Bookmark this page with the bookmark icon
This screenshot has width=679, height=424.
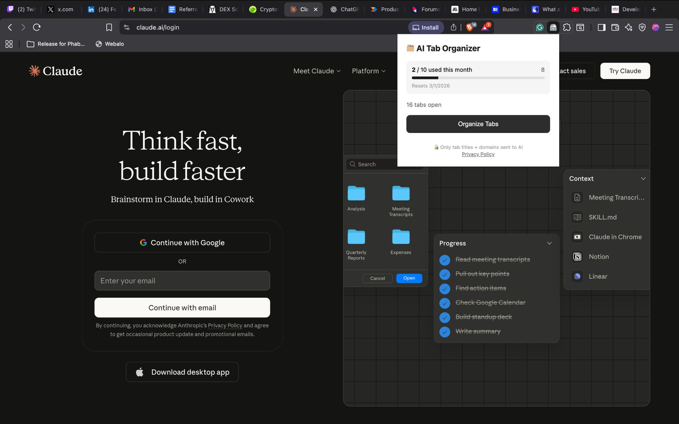coord(109,28)
